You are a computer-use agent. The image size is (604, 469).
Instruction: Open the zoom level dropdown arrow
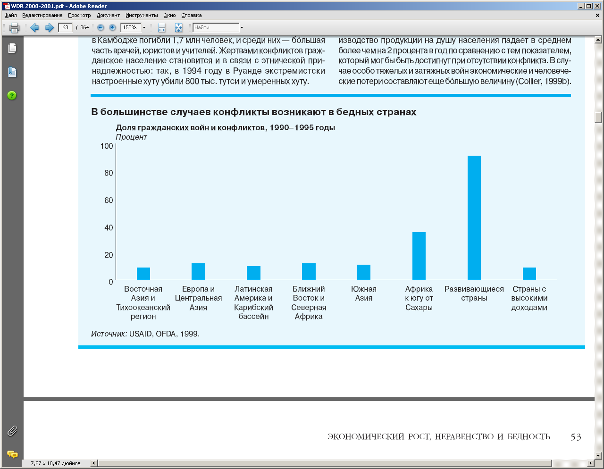(144, 27)
